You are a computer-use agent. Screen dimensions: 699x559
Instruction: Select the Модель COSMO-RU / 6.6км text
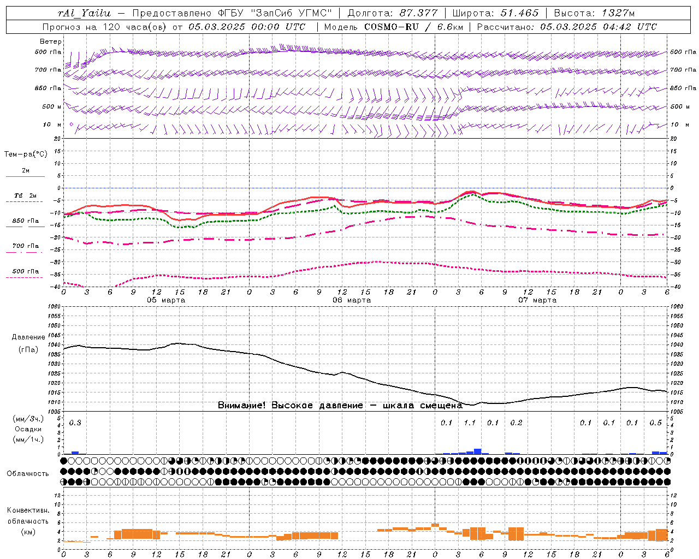(x=393, y=27)
